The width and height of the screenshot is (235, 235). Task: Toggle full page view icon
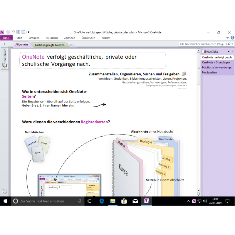point(23,32)
